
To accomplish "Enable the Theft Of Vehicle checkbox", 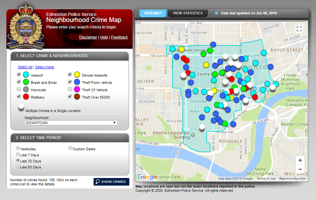I will click(x=70, y=89).
